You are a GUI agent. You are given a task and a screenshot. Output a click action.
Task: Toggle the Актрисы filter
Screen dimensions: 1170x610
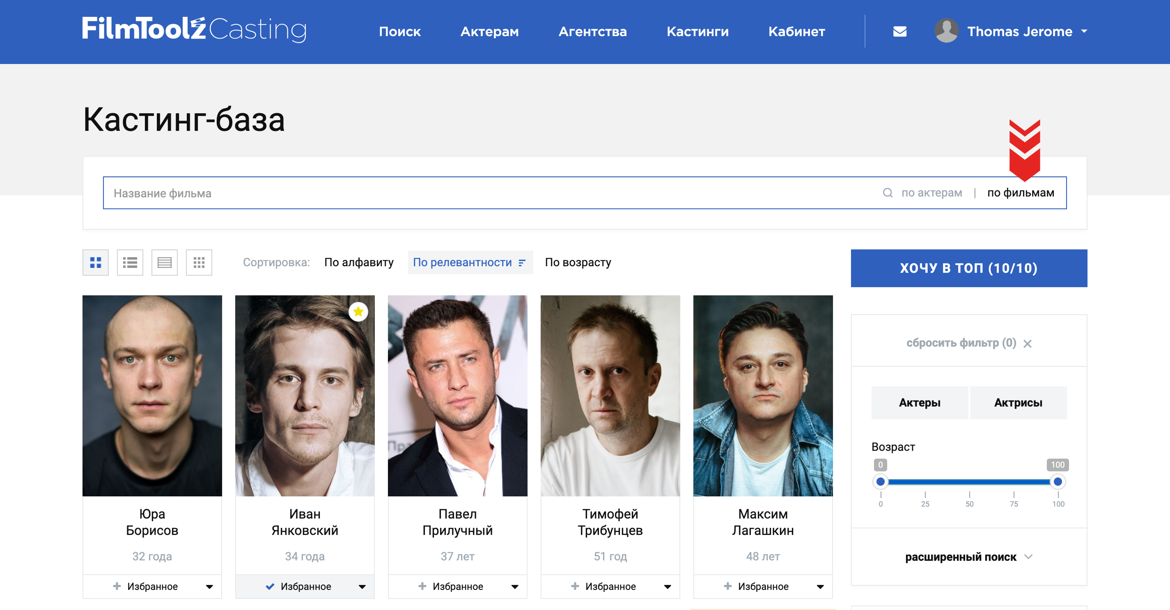click(1018, 402)
